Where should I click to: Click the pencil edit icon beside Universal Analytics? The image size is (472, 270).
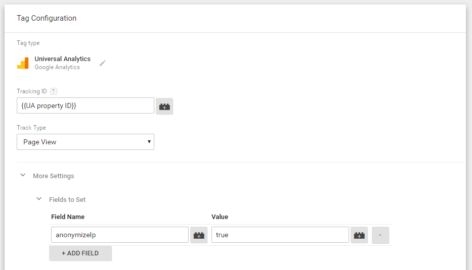pyautogui.click(x=103, y=63)
